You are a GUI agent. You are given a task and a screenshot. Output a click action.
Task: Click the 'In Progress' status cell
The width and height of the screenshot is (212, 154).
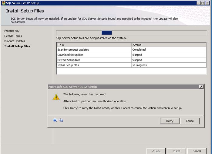point(169,65)
